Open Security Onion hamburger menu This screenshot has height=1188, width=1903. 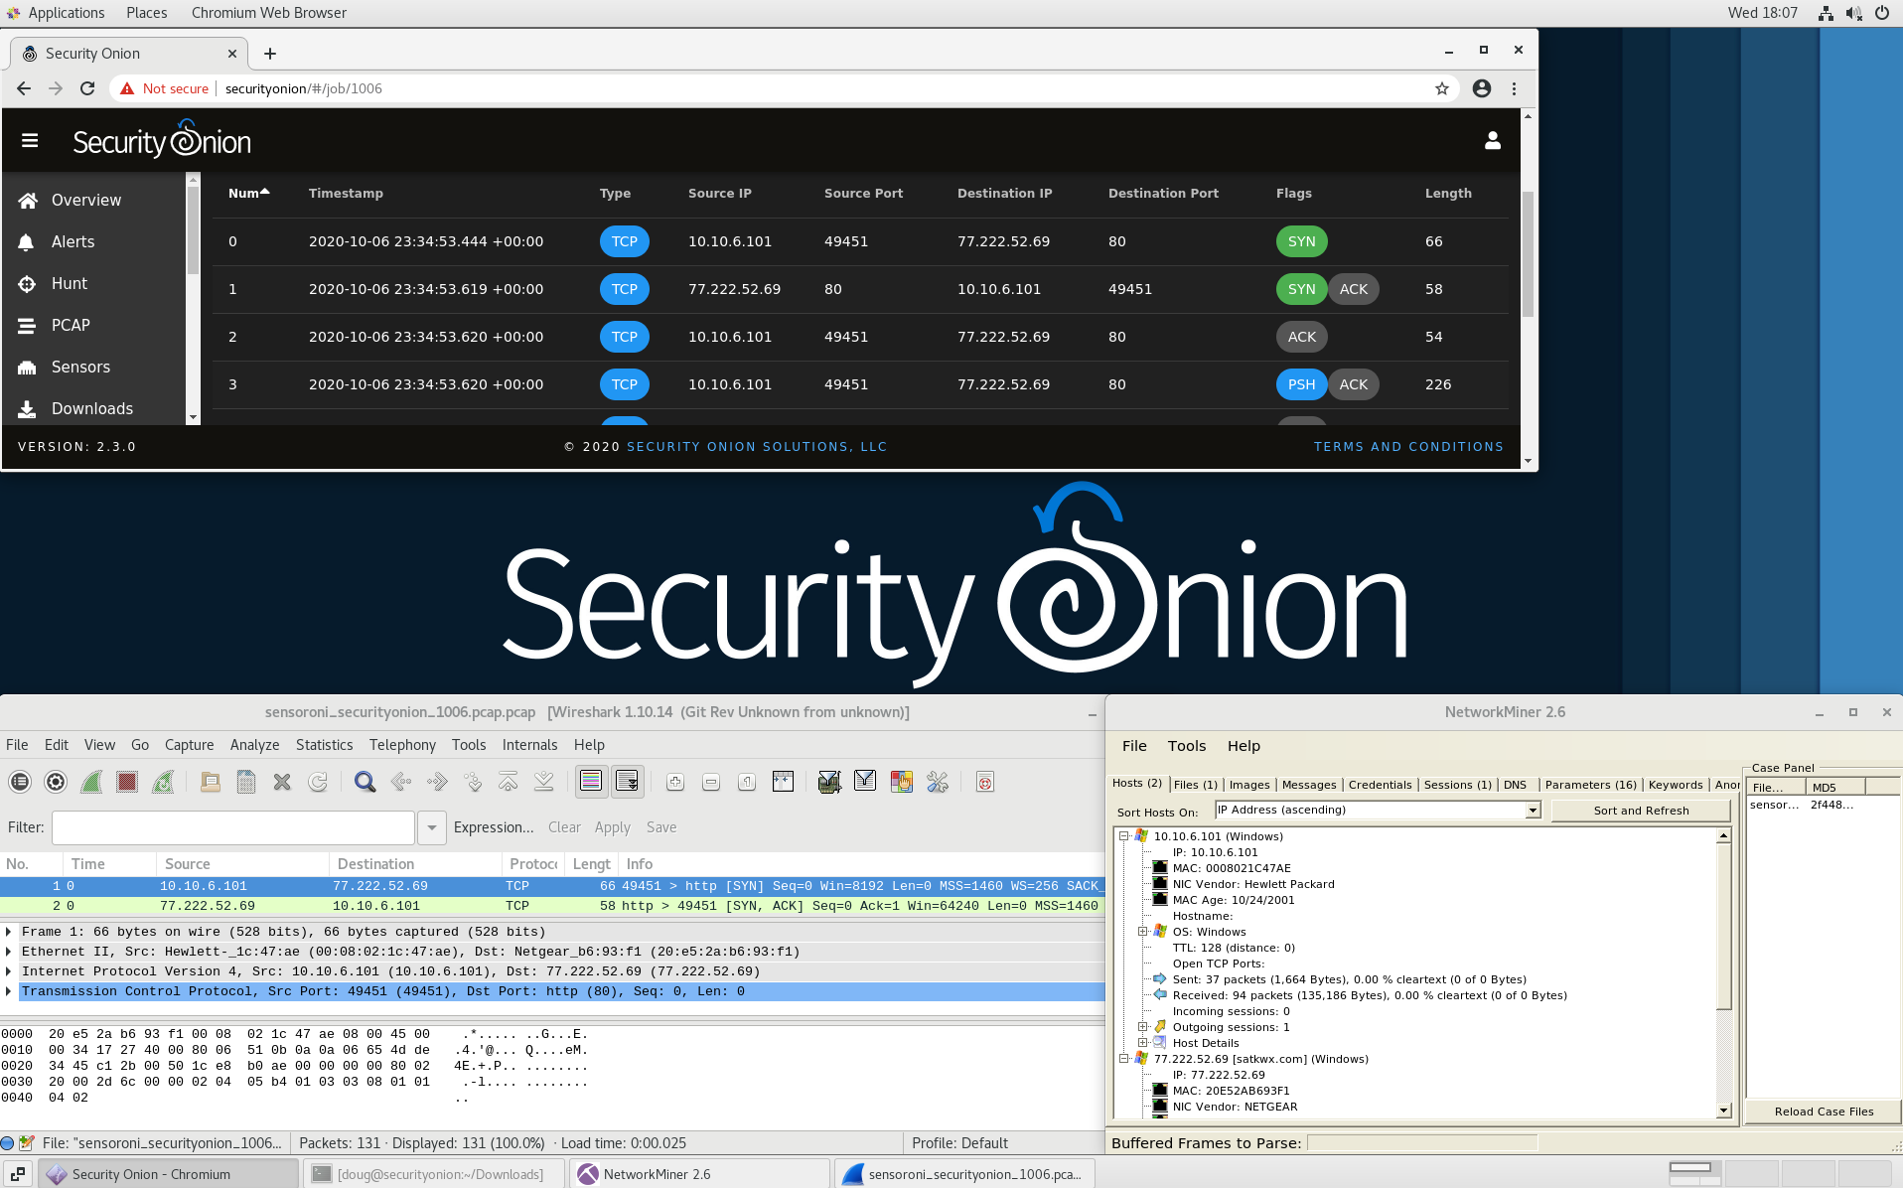[x=30, y=141]
